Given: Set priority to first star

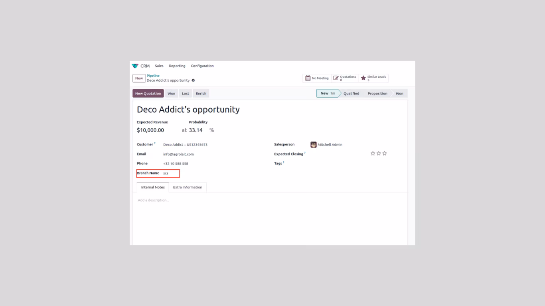Looking at the screenshot, I should 373,153.
